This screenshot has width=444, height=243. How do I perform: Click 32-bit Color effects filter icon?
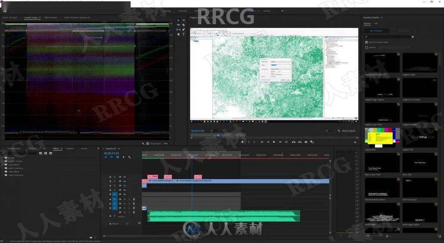[x=46, y=153]
